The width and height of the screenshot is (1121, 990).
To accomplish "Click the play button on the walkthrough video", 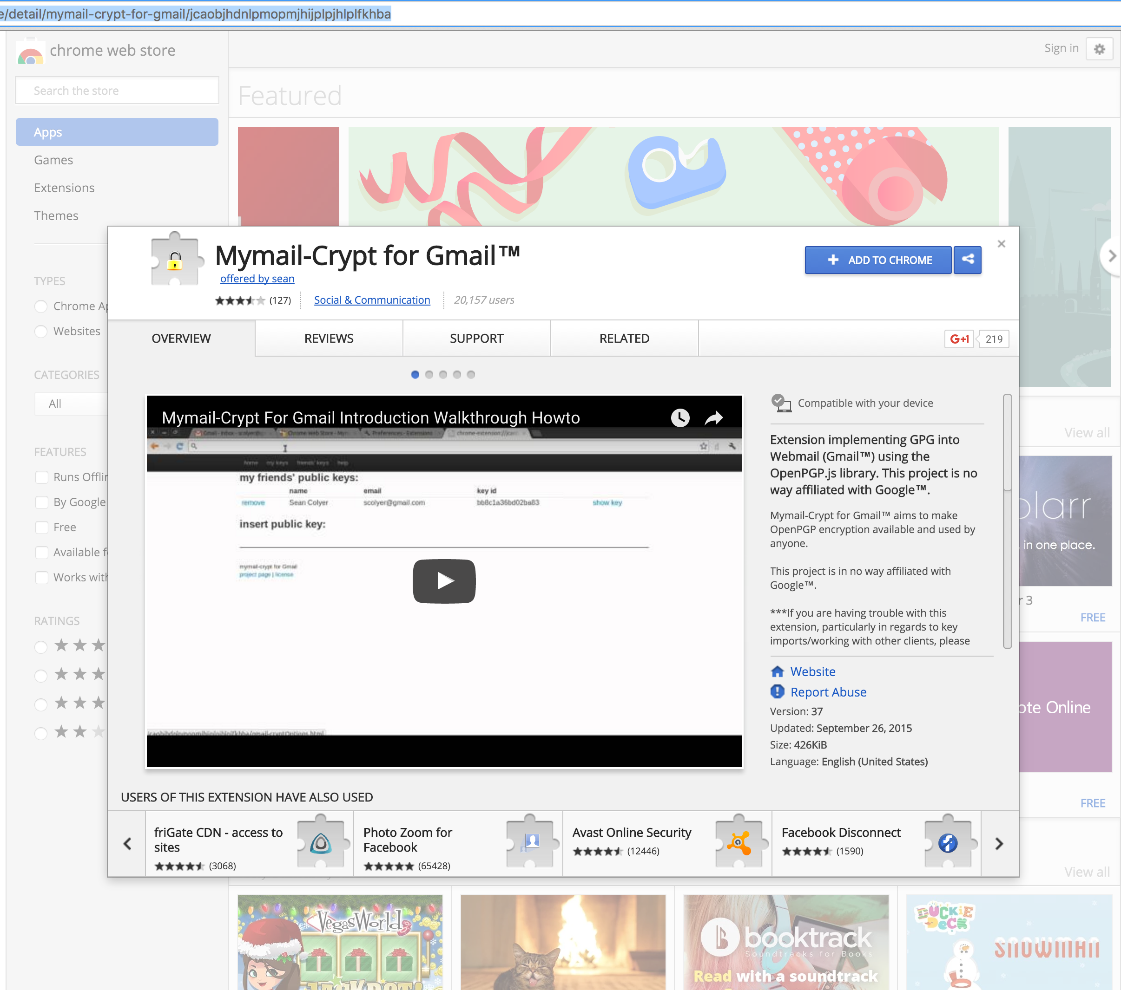I will (443, 580).
